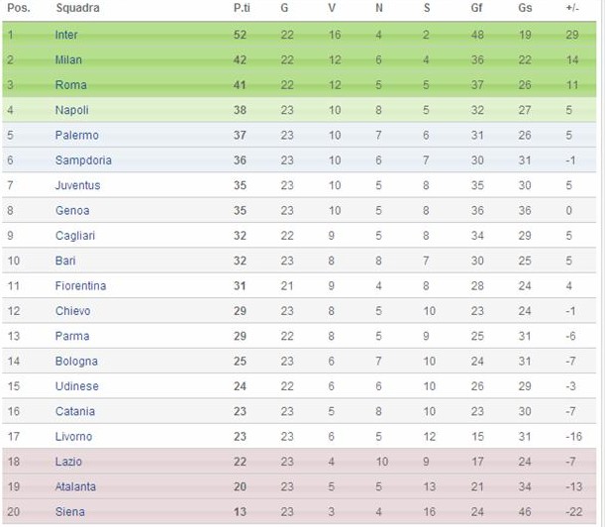
Task: Select the Chievo team name
Action: [x=72, y=311]
